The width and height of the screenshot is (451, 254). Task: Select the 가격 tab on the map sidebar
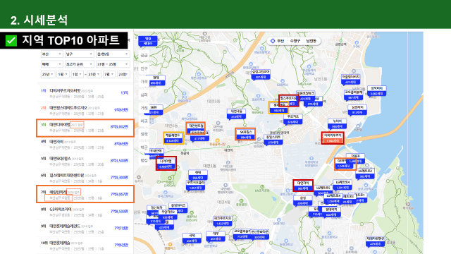[144, 82]
